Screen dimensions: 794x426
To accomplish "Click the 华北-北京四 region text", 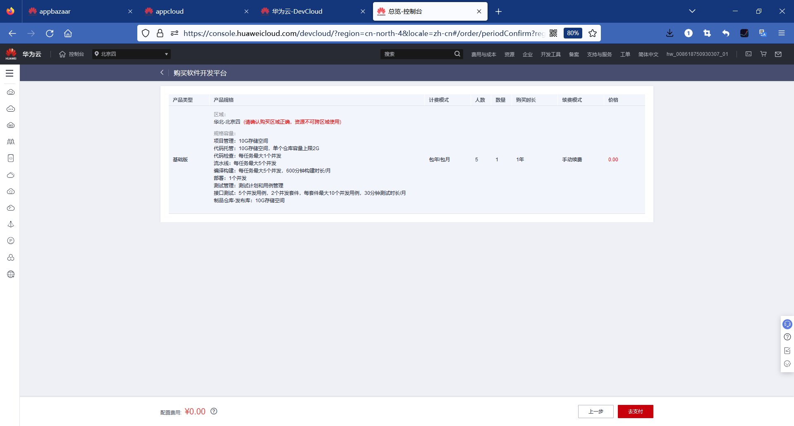I will (227, 122).
